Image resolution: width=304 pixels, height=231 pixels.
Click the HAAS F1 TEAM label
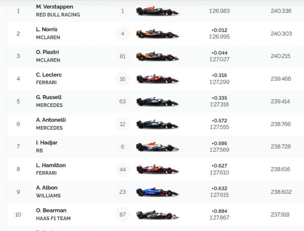[54, 218]
